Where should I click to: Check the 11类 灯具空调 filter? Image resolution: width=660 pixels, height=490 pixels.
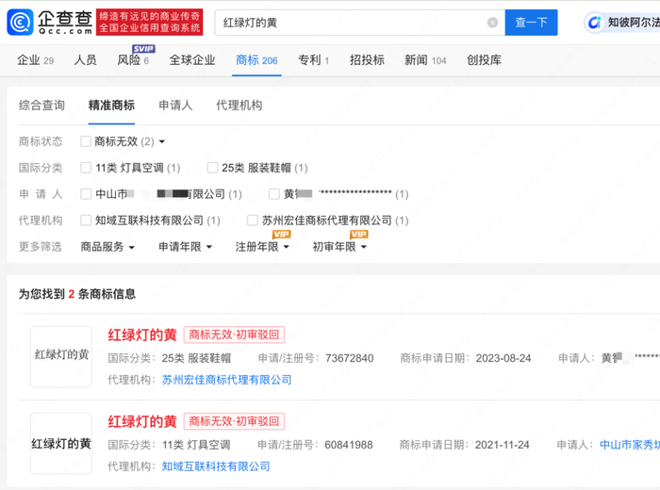coord(86,168)
